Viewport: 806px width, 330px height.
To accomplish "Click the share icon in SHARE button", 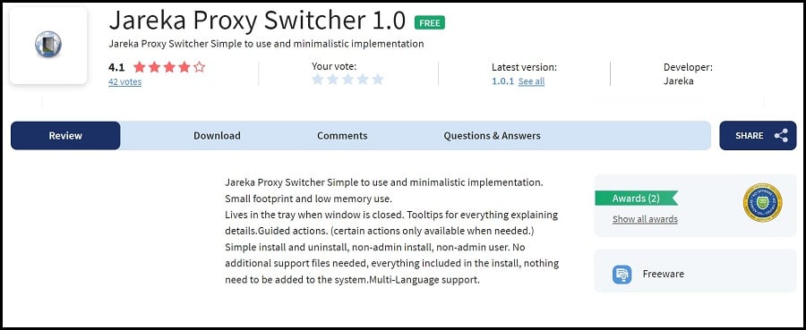I will [x=781, y=136].
